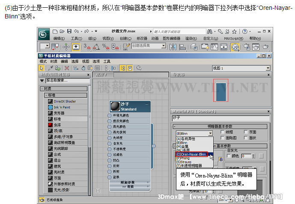The width and height of the screenshot is (295, 204).
Task: Click the 自发光 value spinner arrows
Action: [253, 156]
